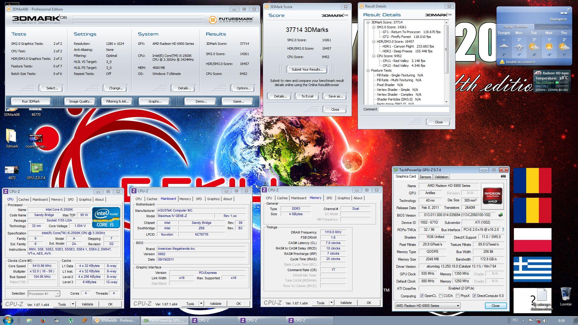Click the Action Center flag tray icon
Viewport: 578px width, 325px height.
[530, 320]
